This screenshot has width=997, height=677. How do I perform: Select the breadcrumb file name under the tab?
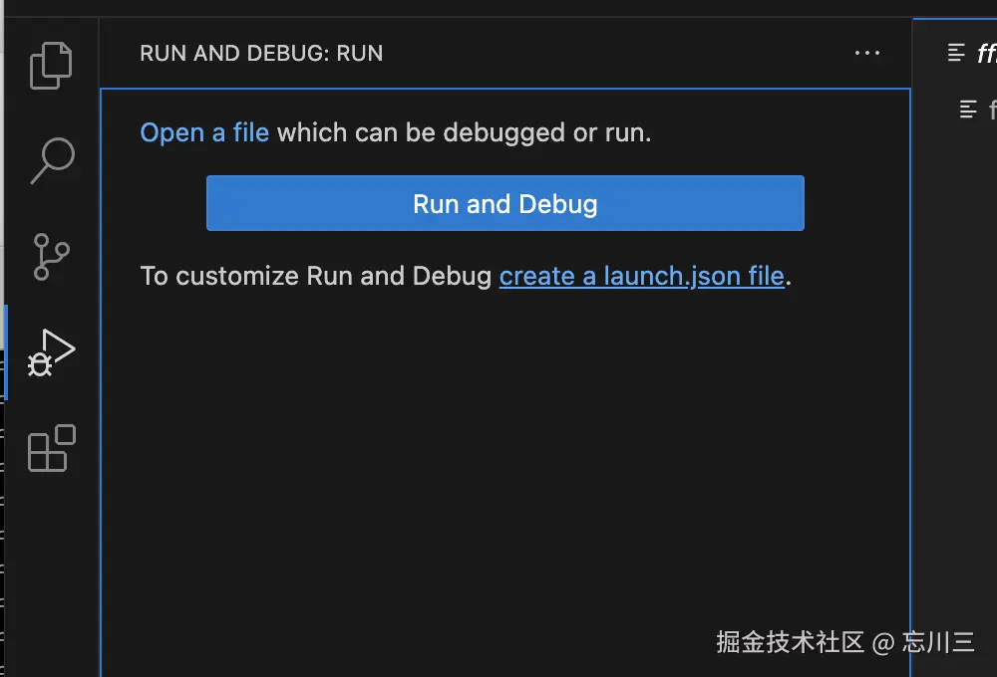click(991, 109)
